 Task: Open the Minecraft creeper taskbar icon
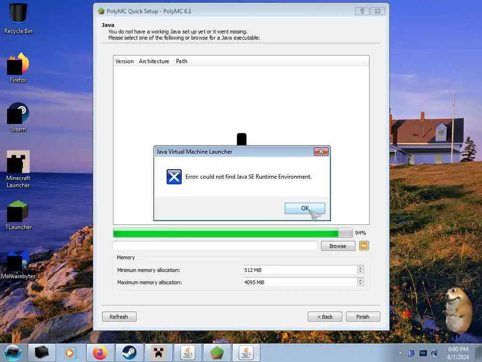tap(159, 353)
